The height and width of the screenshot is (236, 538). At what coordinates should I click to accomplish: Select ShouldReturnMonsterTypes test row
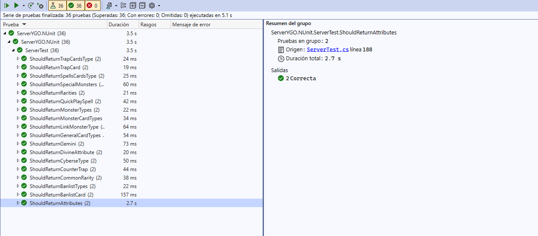pyautogui.click(x=132, y=110)
